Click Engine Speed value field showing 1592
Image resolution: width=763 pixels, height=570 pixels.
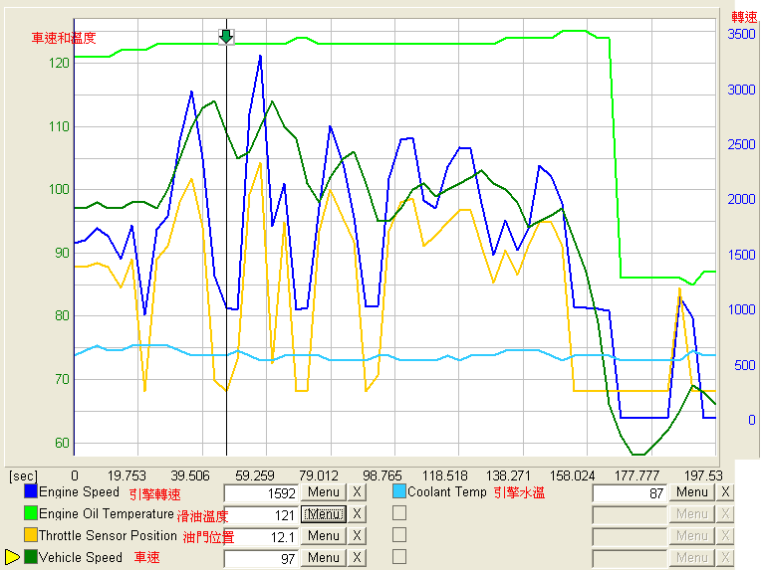coord(261,493)
